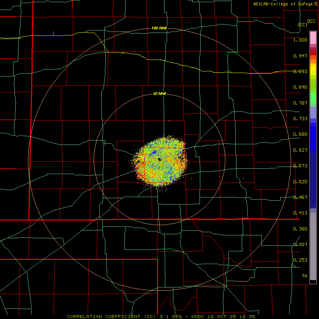The width and height of the screenshot is (319, 319).
Task: Click the gray lower segment of color bar
Action: tap(313, 246)
